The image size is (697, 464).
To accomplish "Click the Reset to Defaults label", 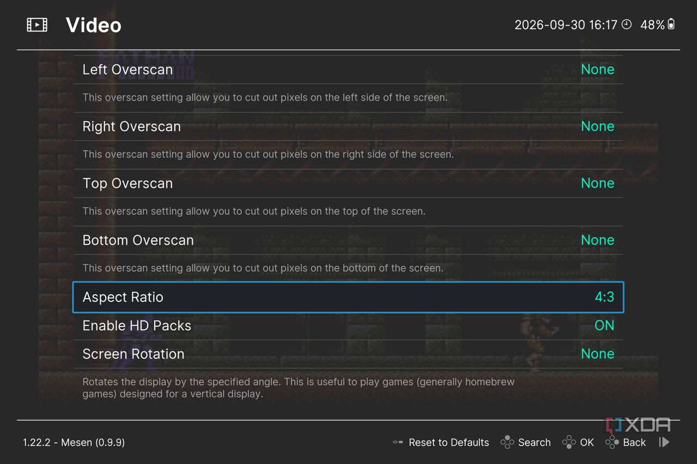I will 449,442.
